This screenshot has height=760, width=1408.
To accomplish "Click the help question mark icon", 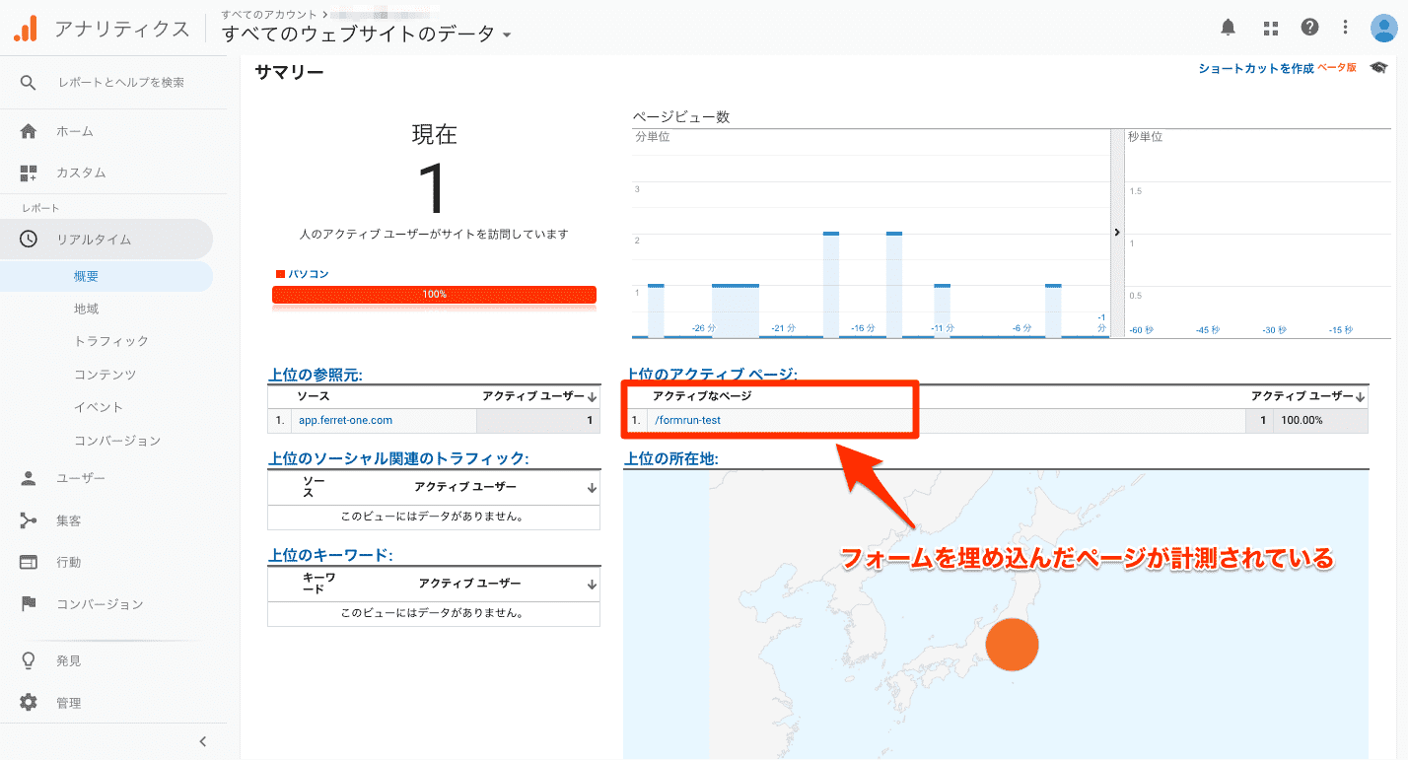I will coord(1309,27).
